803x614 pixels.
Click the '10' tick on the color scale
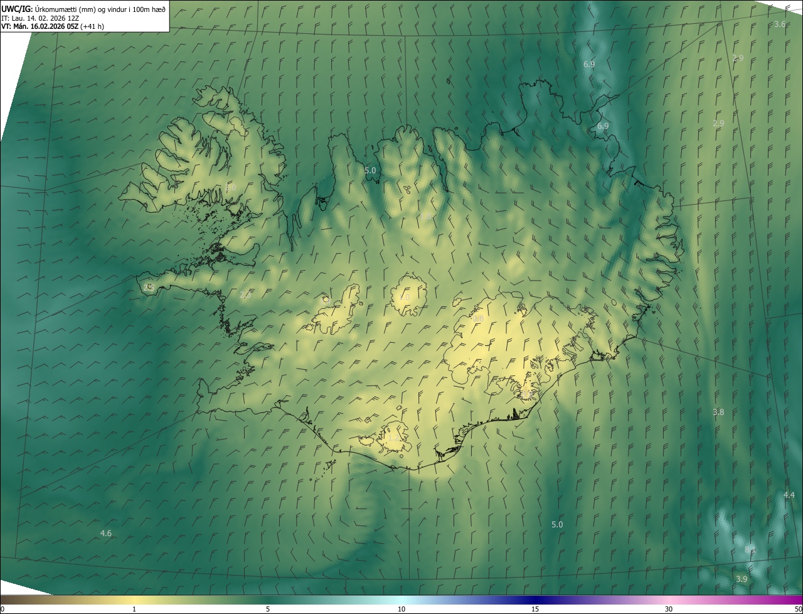(401, 609)
